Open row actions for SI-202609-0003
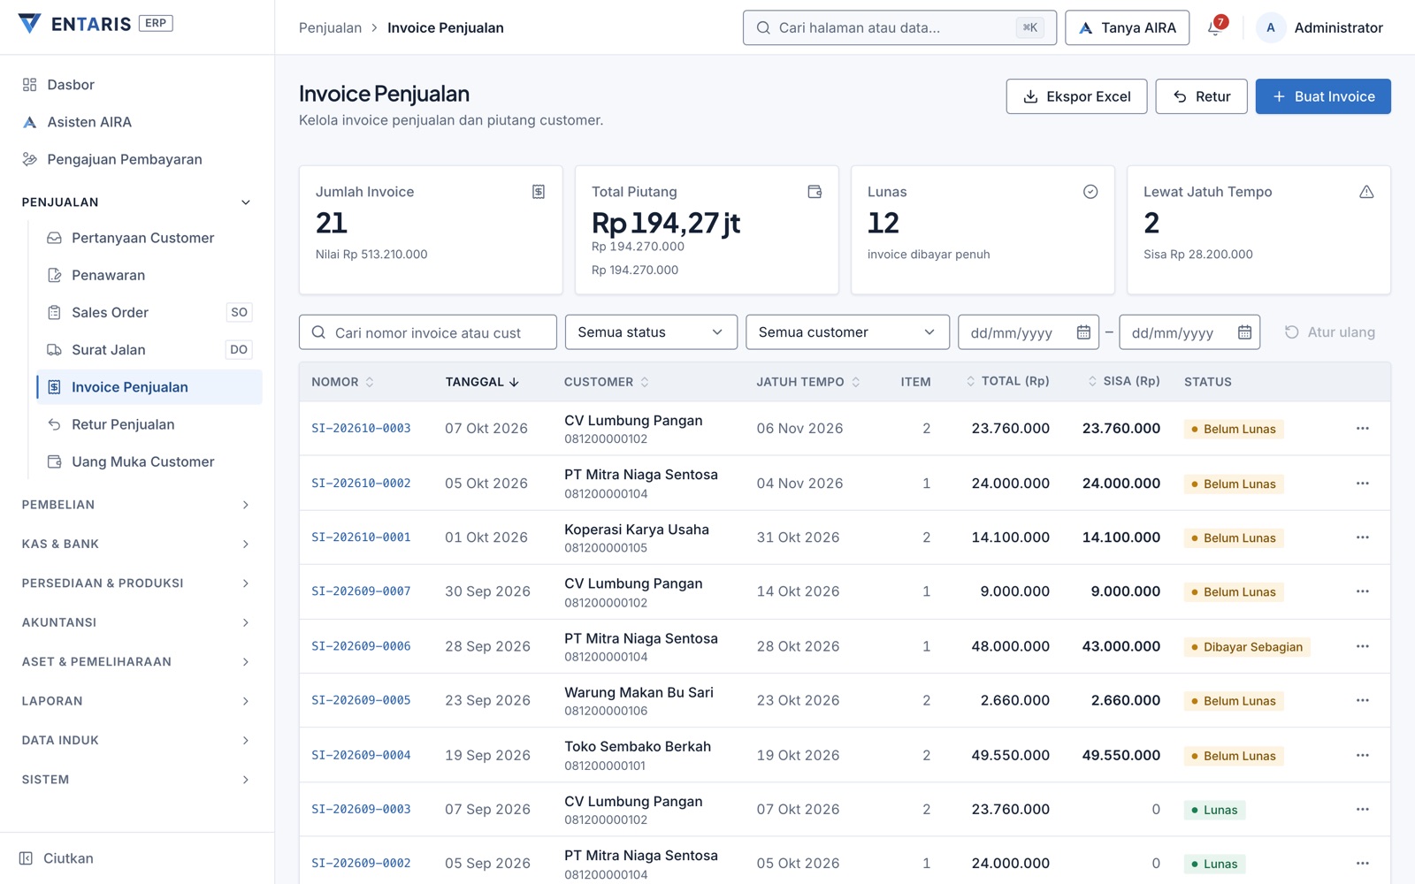The width and height of the screenshot is (1415, 884). point(1362,810)
